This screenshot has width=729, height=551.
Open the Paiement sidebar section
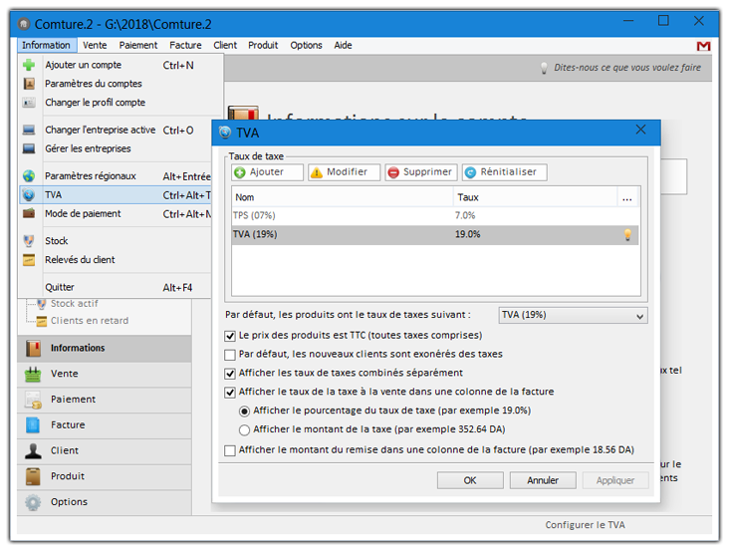tap(73, 400)
